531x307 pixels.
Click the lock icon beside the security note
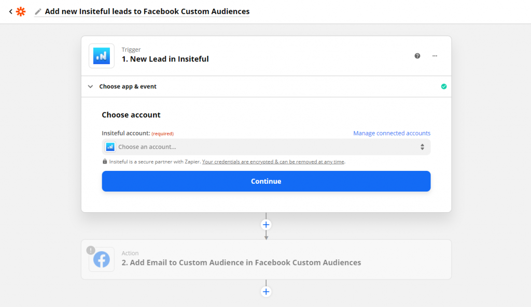[x=105, y=162]
